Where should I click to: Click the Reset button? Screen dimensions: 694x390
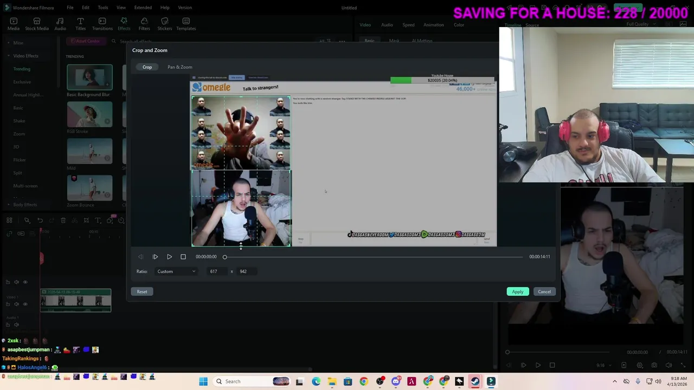[x=142, y=291]
